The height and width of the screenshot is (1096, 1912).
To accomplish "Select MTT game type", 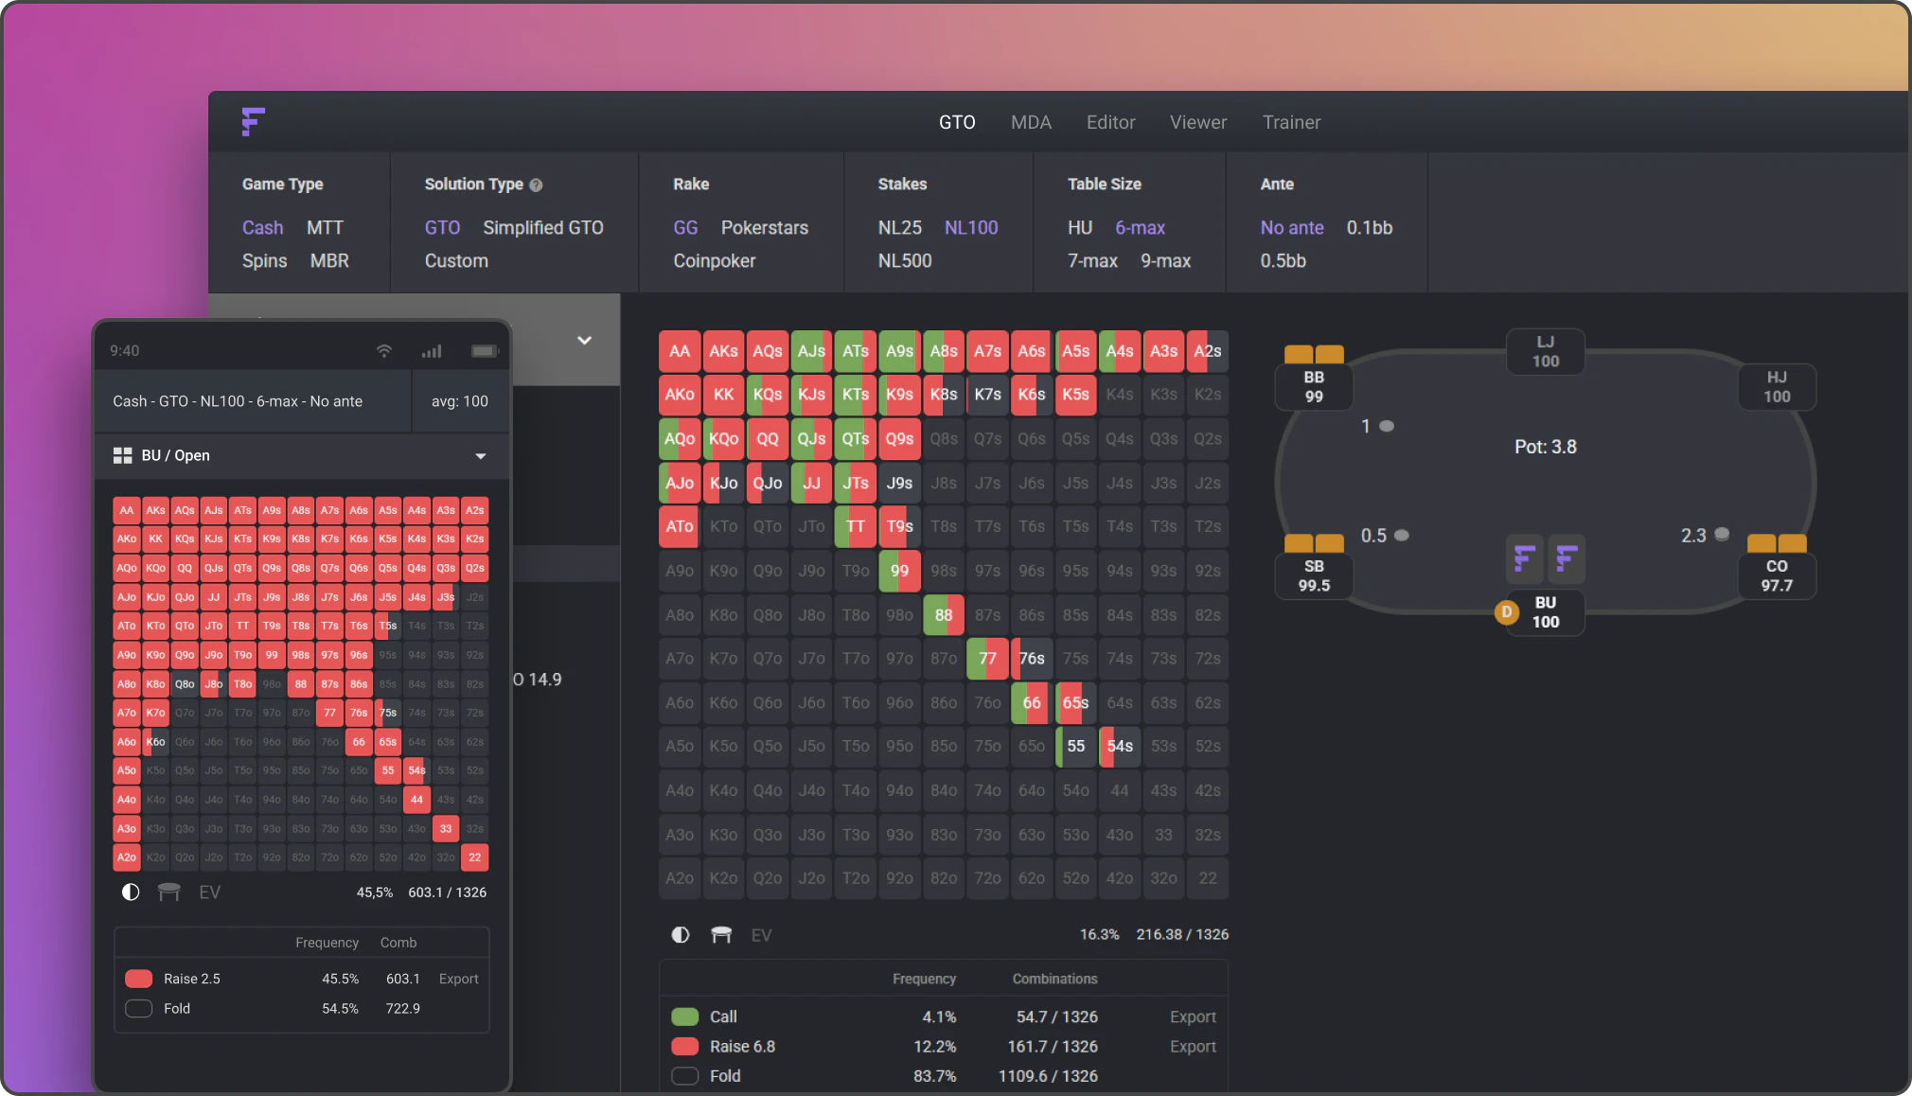I will tap(325, 228).
